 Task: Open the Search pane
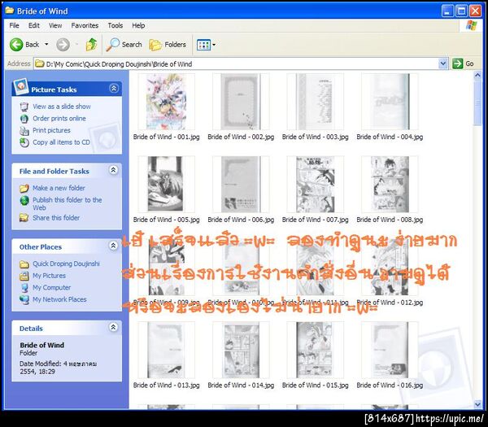coord(124,45)
